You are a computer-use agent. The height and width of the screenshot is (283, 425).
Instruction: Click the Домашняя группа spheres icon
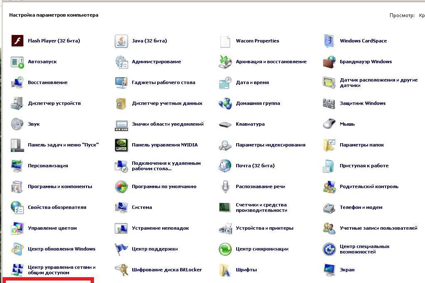coord(225,103)
